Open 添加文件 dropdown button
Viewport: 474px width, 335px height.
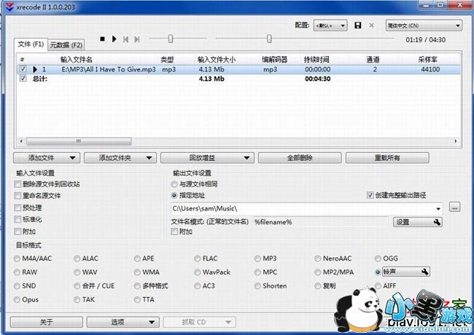click(x=47, y=158)
